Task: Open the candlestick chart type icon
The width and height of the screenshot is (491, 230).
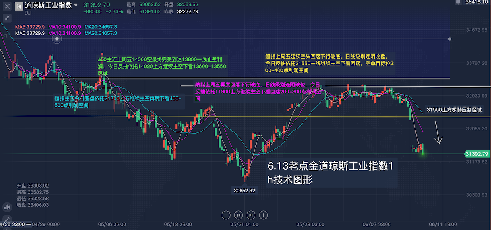Action: [7, 207]
